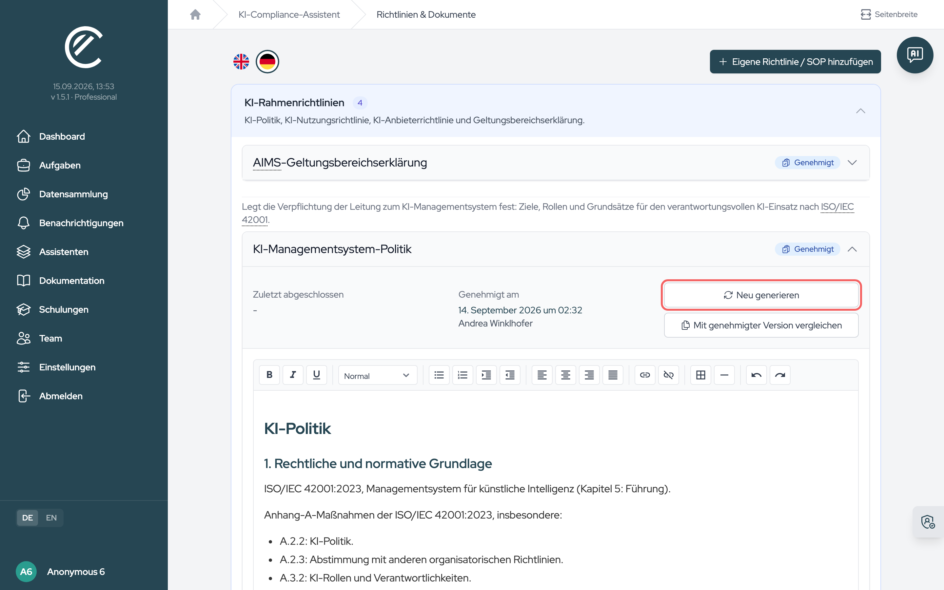Toggle Seitenbreite page width
The width and height of the screenshot is (944, 590).
(889, 14)
